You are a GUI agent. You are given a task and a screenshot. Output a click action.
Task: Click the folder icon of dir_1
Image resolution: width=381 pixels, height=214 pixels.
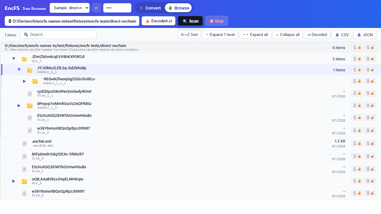click(x=24, y=59)
